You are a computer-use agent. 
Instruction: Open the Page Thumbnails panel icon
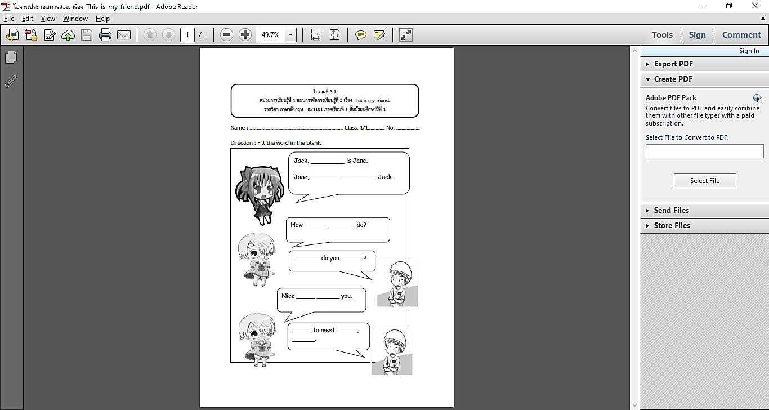(11, 57)
